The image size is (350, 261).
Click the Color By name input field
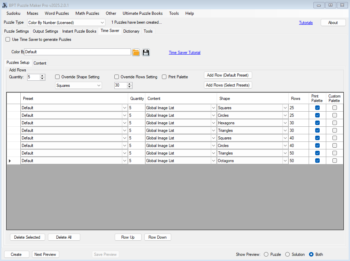coord(78,52)
